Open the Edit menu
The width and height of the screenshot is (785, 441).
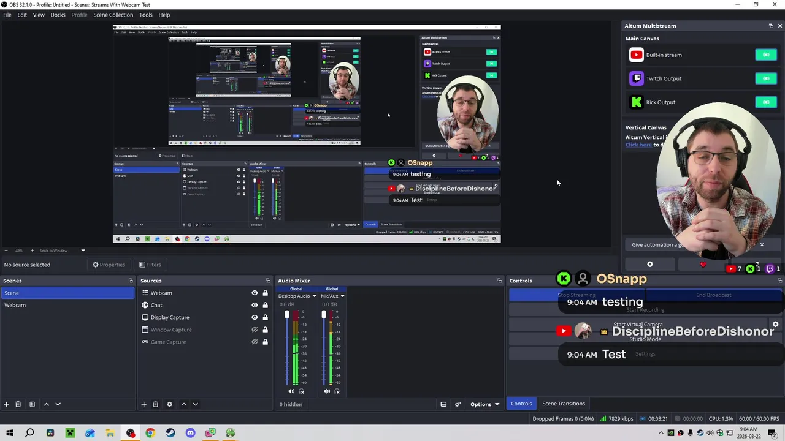22,15
